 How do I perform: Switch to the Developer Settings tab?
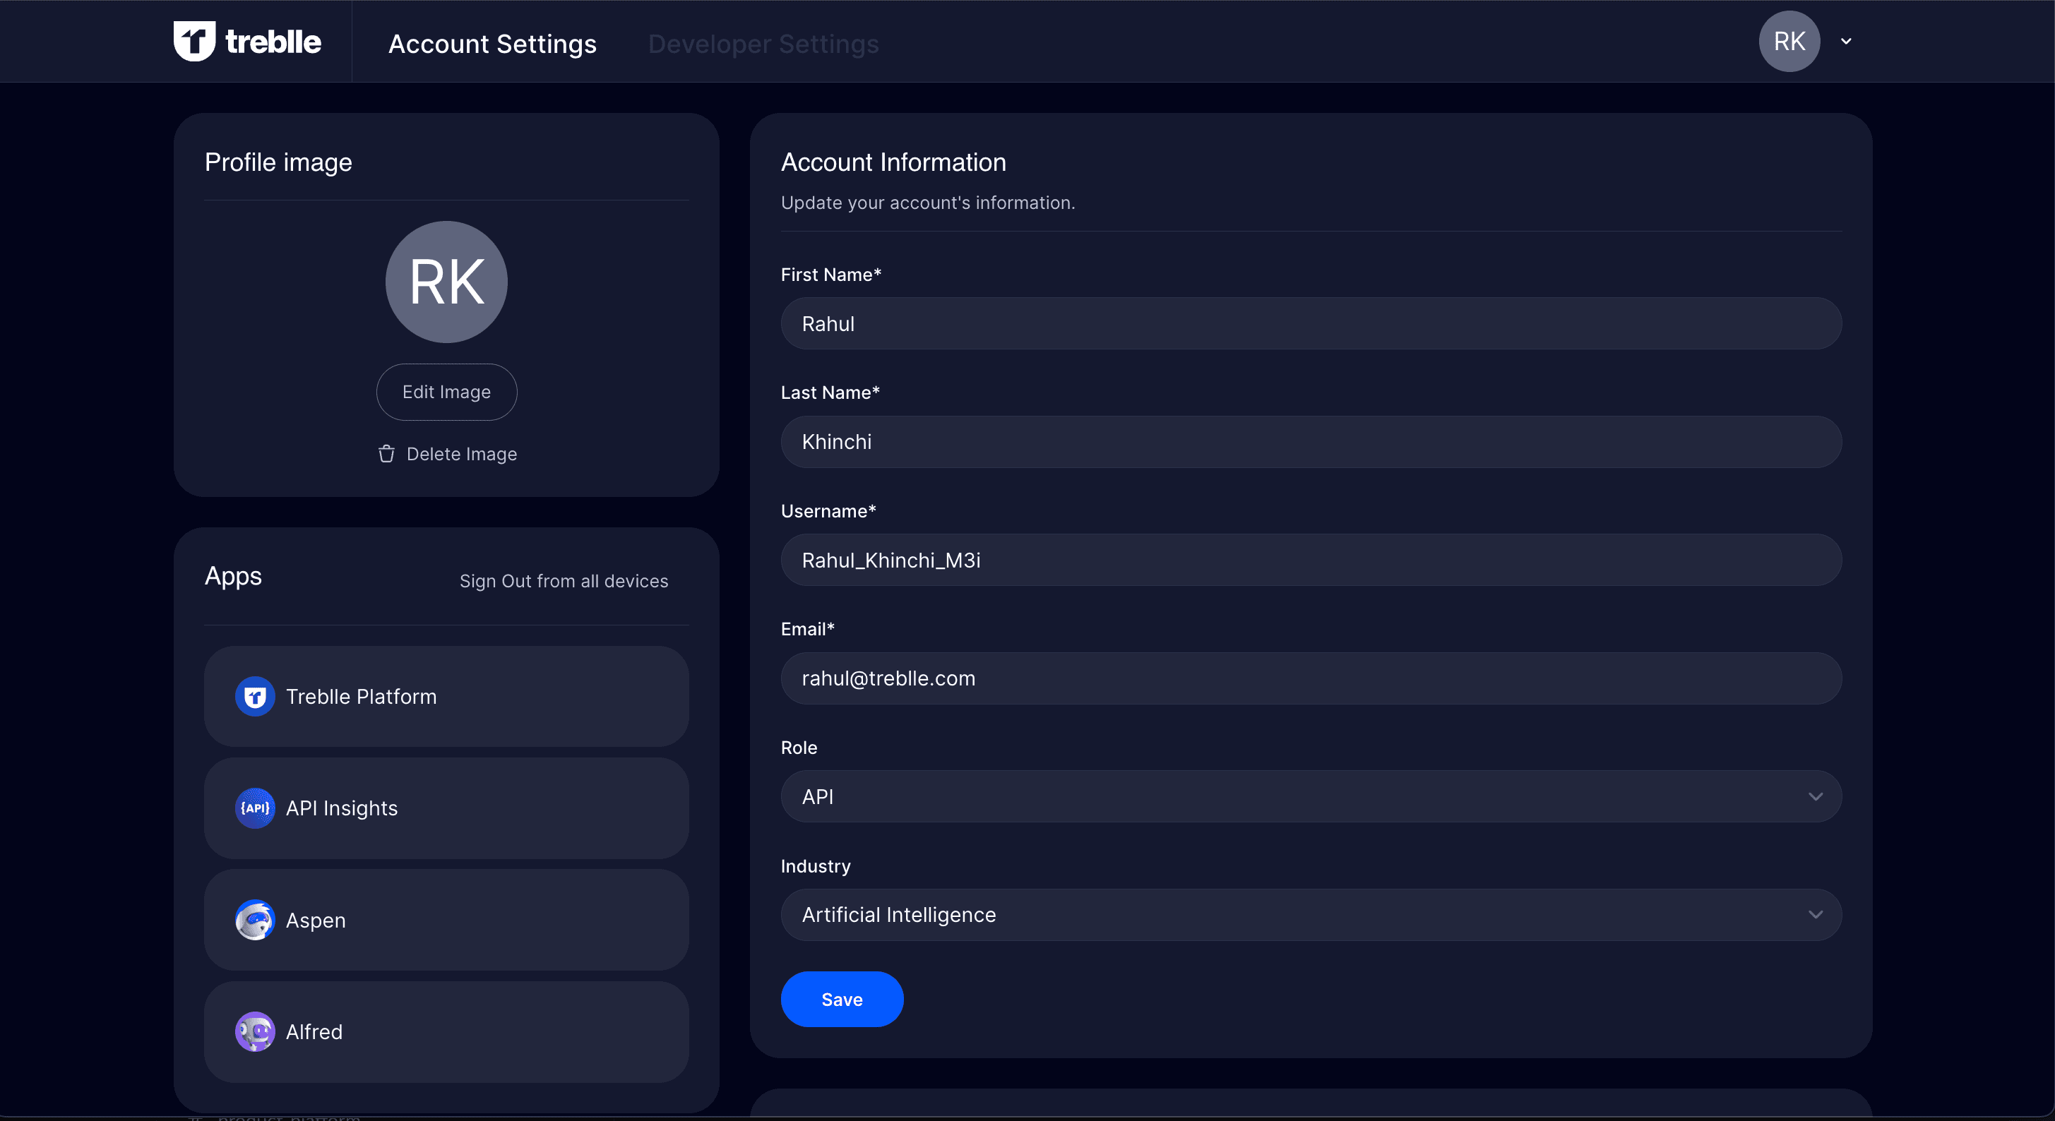(x=763, y=44)
